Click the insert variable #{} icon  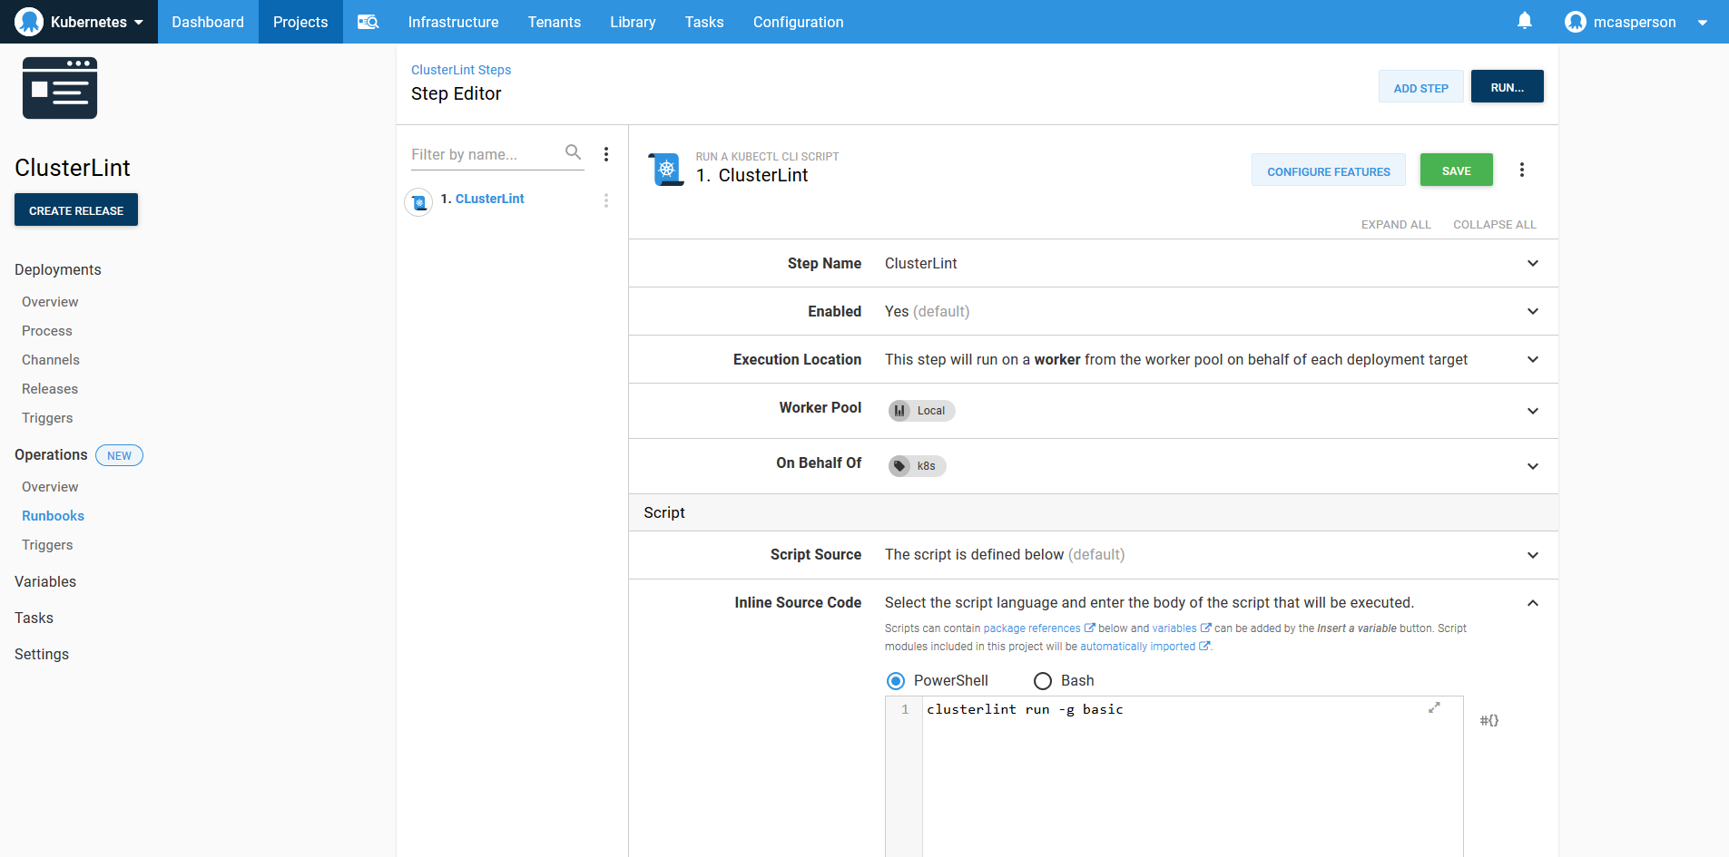pyautogui.click(x=1488, y=720)
